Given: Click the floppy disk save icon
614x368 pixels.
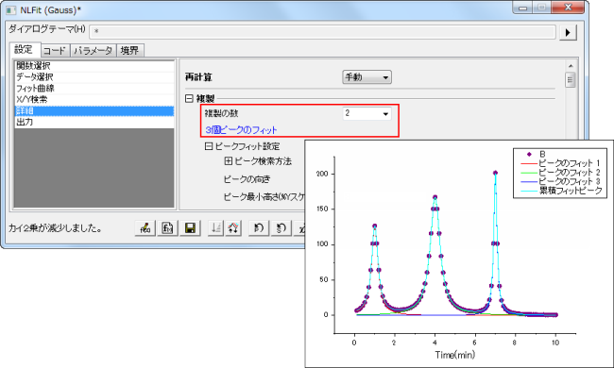Looking at the screenshot, I should point(190,227).
